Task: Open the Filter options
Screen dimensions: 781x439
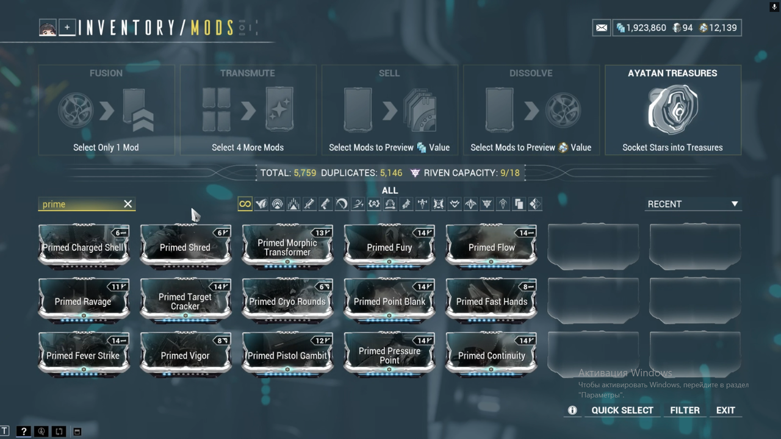Action: tap(685, 410)
